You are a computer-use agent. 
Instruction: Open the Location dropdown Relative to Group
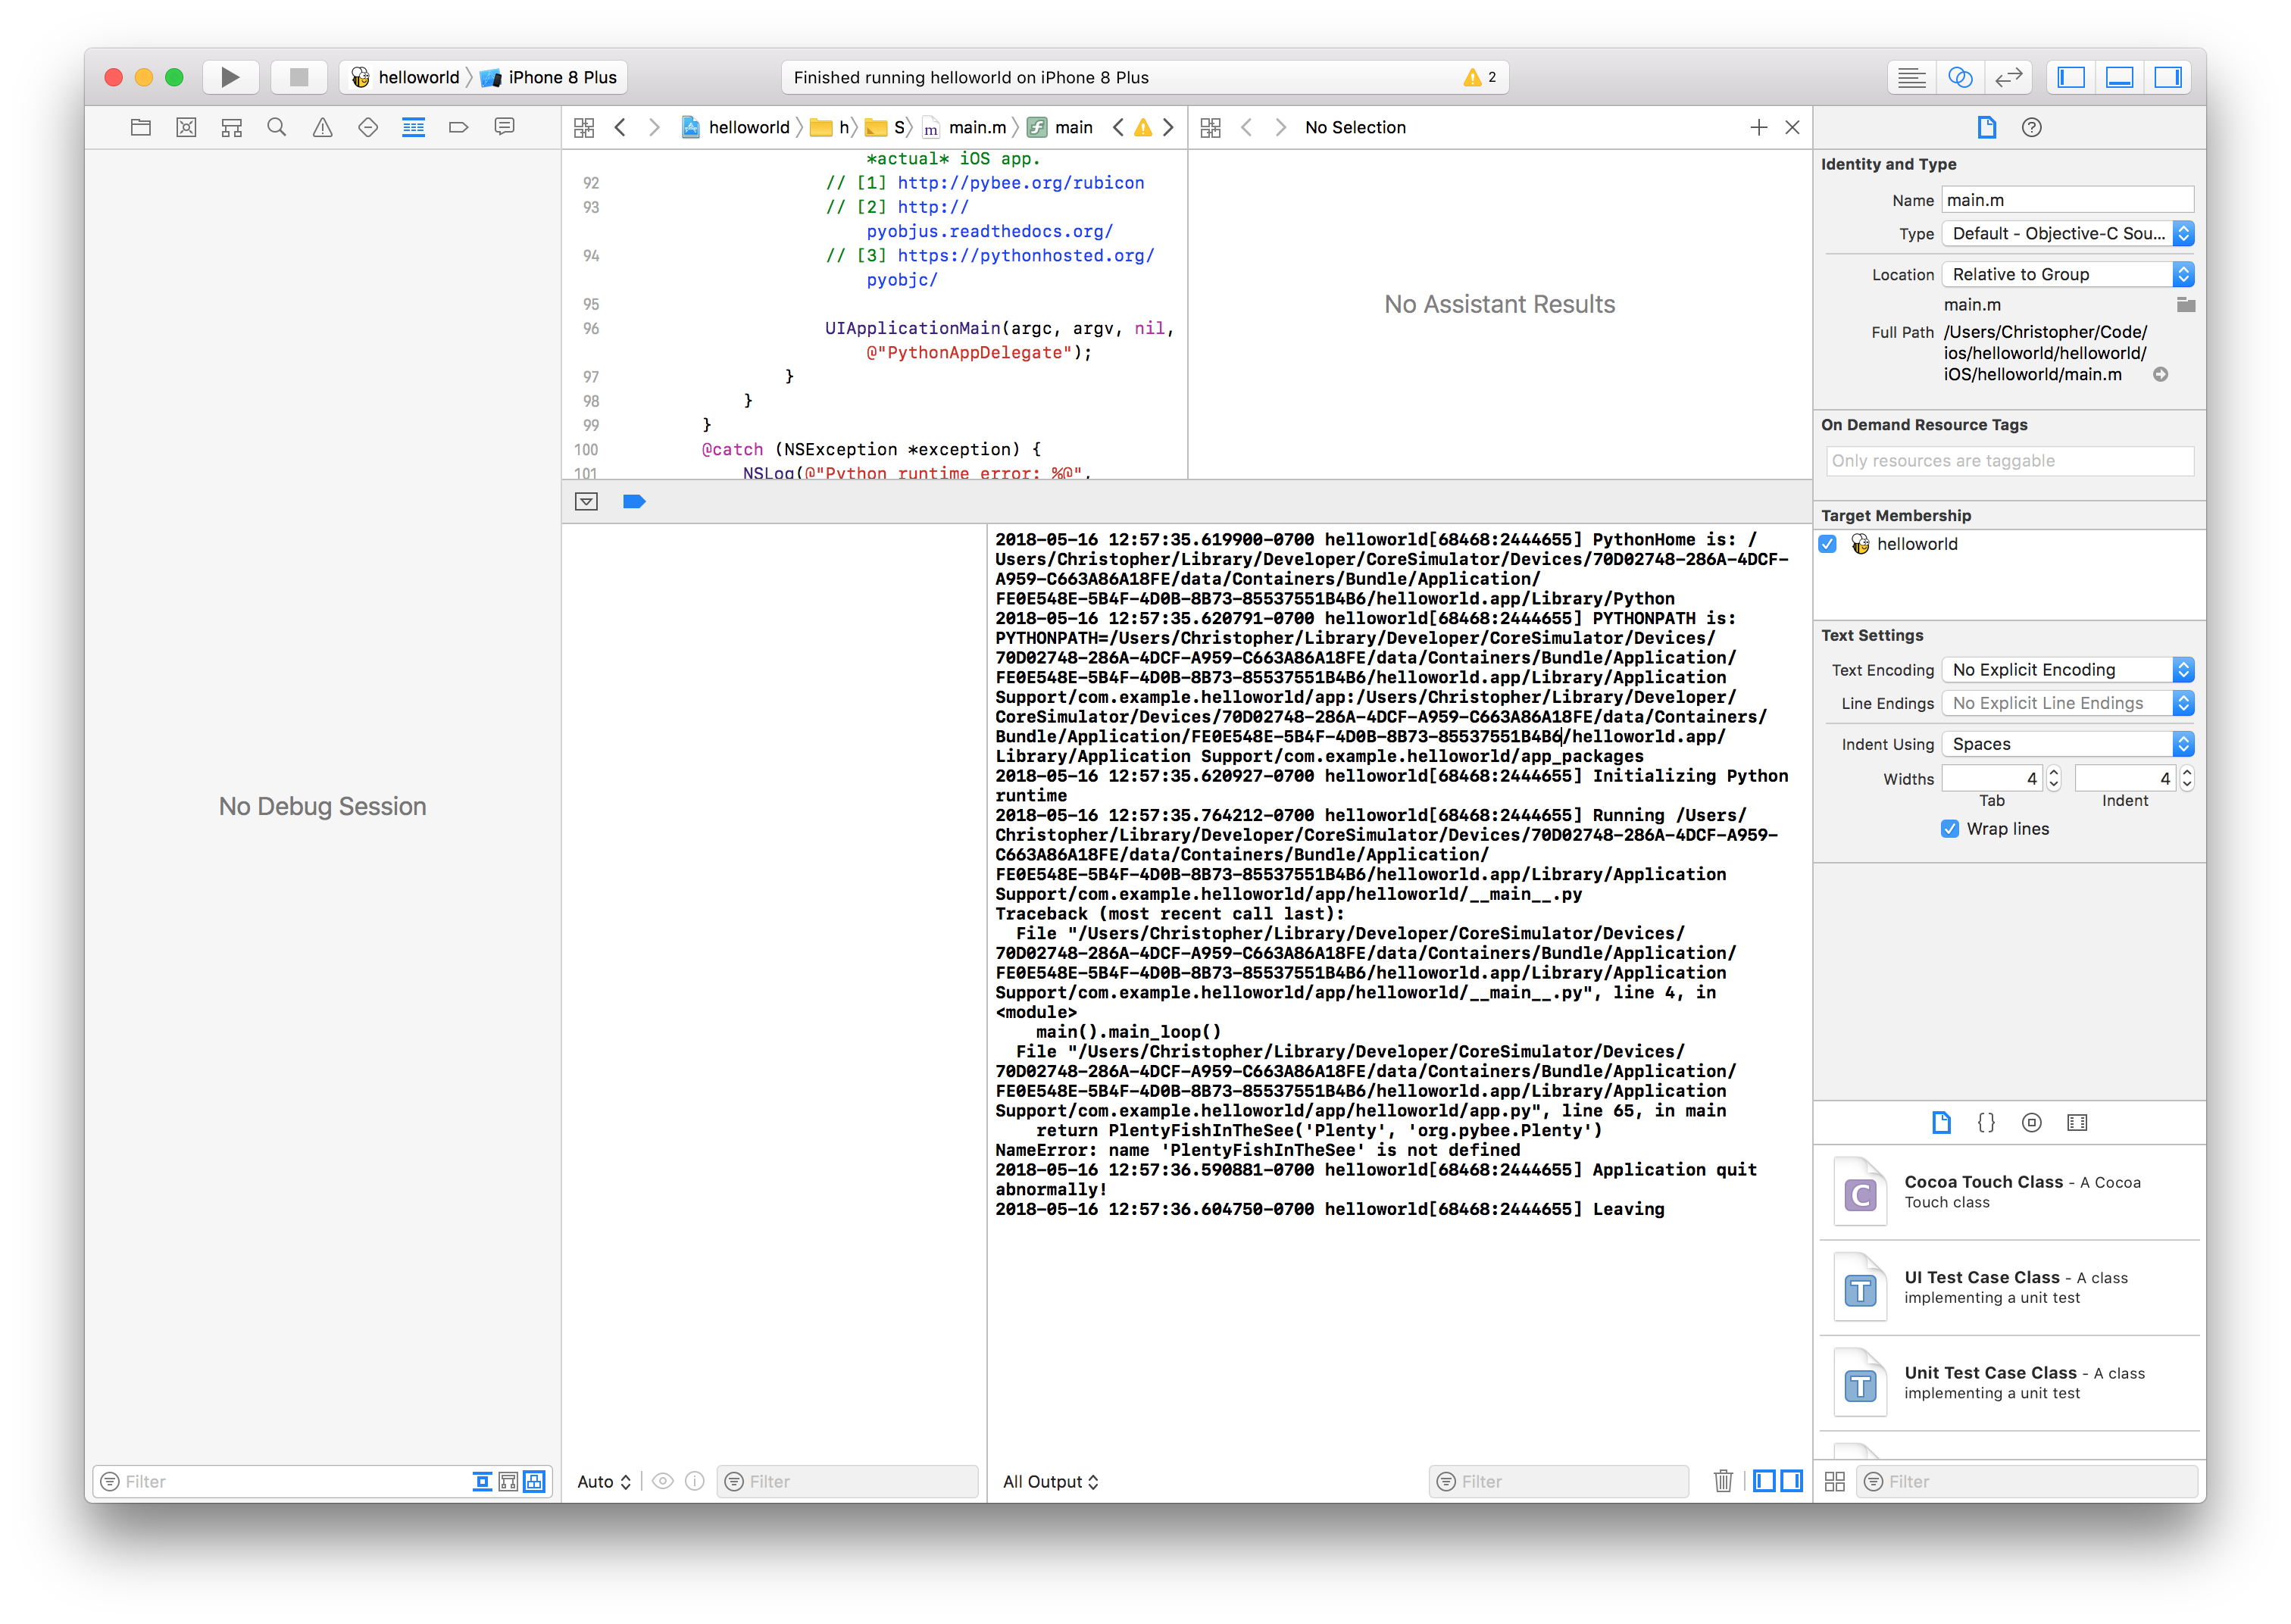pyautogui.click(x=2067, y=274)
